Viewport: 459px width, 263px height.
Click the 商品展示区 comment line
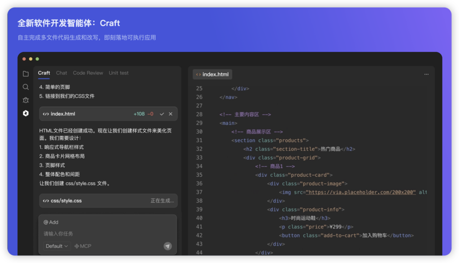coord(257,132)
